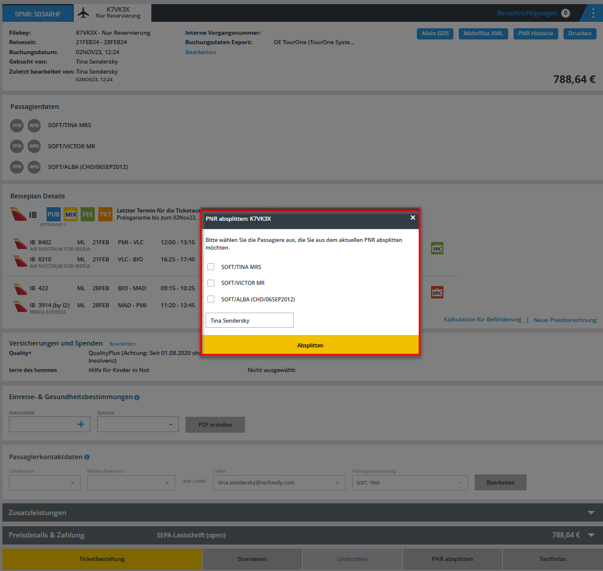Image resolution: width=603 pixels, height=571 pixels.
Task: Click the green 1PC baggage icon
Action: point(437,248)
